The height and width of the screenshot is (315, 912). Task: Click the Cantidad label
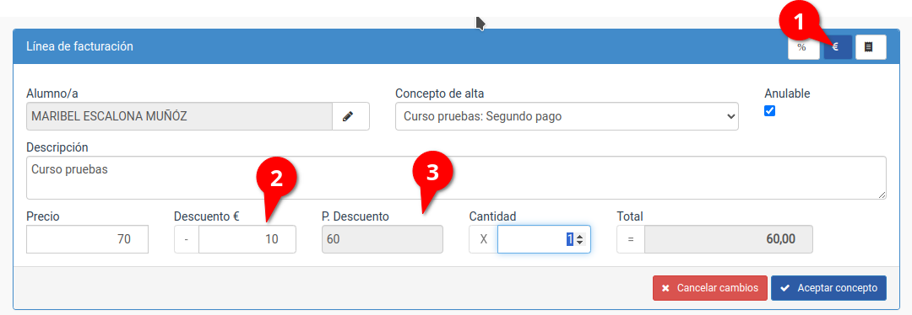tap(492, 216)
